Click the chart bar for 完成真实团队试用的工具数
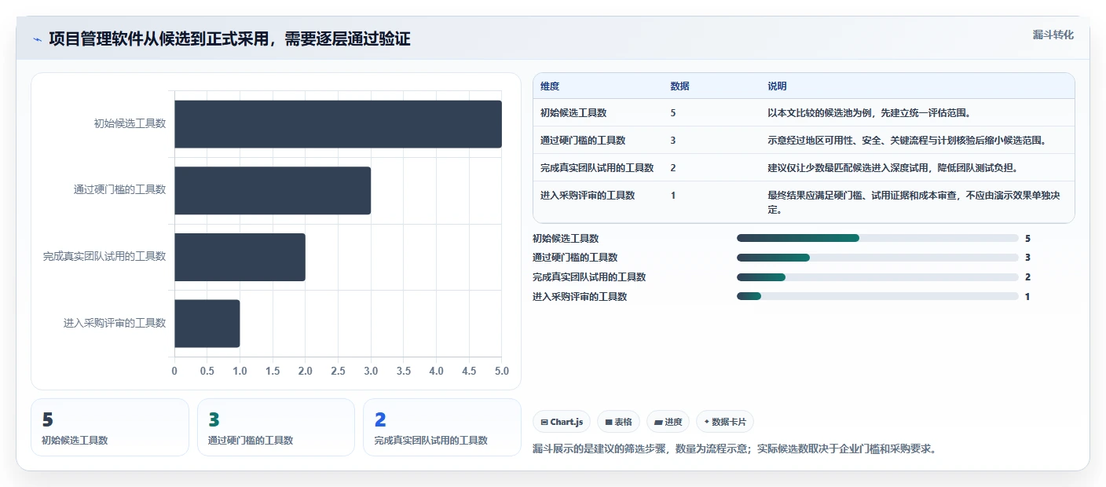 [240, 257]
